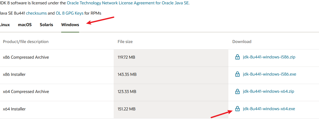This screenshot has width=319, height=125.
Task: Switch to the Linux tab
Action: click(5, 25)
